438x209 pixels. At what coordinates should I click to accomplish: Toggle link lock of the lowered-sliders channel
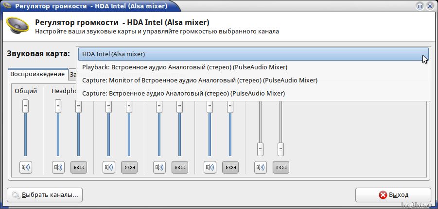coord(280,167)
